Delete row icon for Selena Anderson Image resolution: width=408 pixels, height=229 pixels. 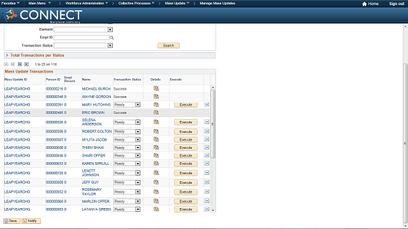pos(207,121)
